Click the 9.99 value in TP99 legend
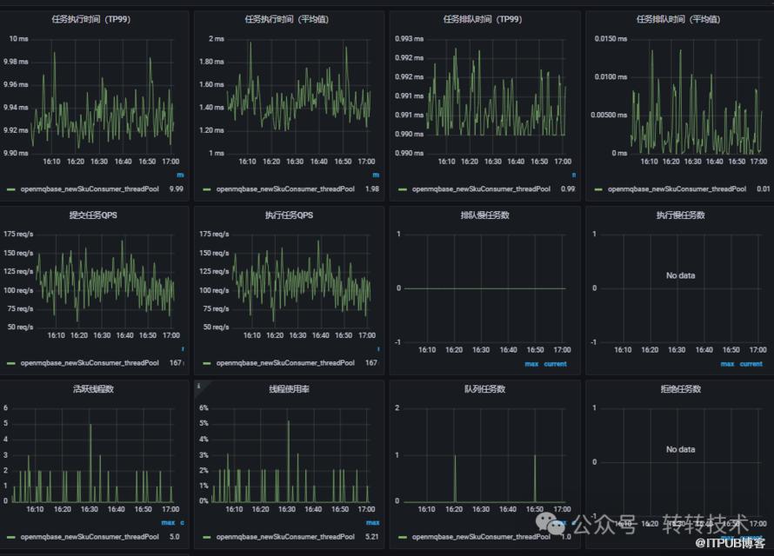 click(177, 189)
